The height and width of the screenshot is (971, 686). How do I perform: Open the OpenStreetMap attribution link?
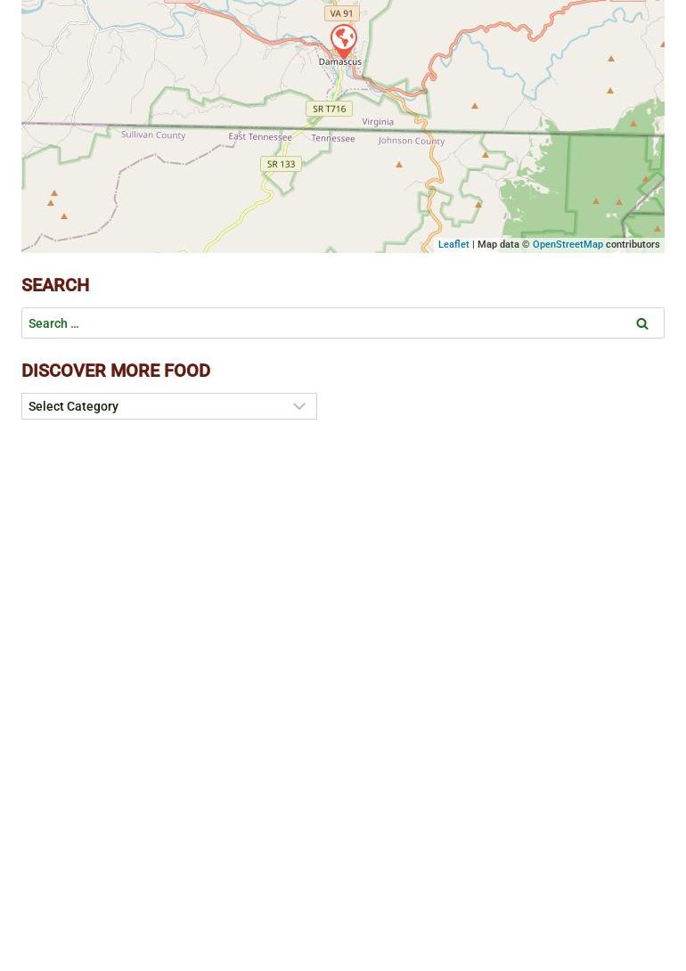coord(568,245)
